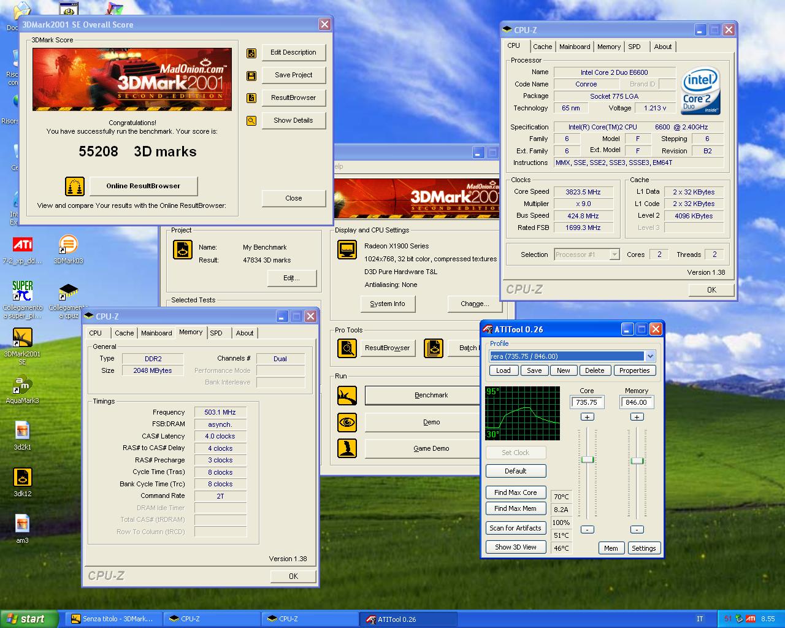The width and height of the screenshot is (785, 628).
Task: Click the Pro Tools ResultBrowser icon
Action: click(347, 348)
